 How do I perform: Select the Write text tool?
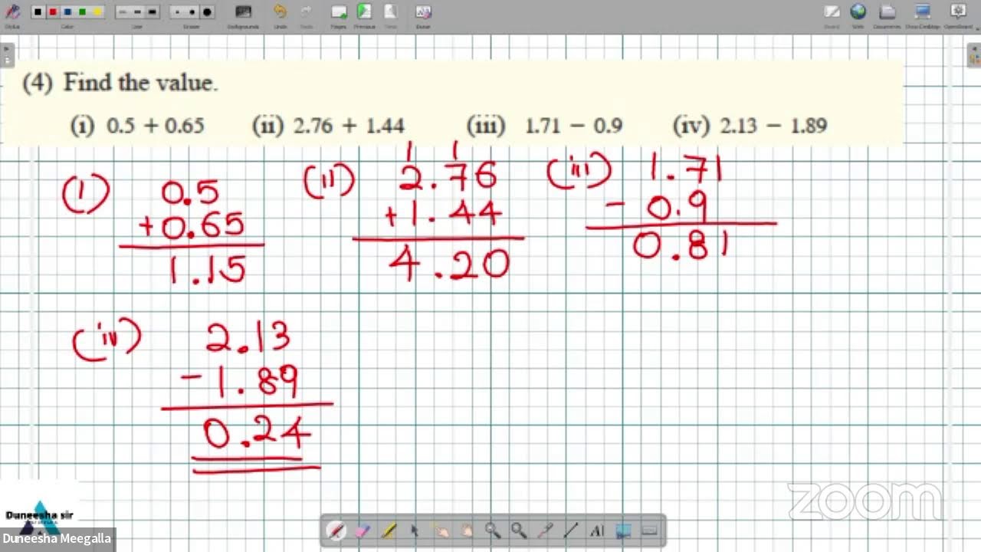tap(597, 531)
